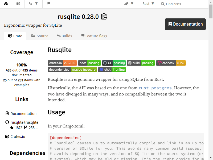Click the star icon beside 1872

[x=12, y=128]
